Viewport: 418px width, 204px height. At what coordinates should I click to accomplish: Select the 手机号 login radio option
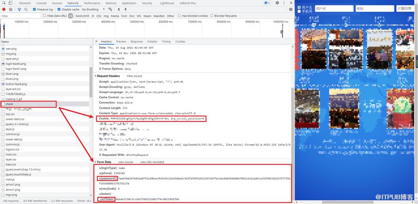click(x=299, y=11)
